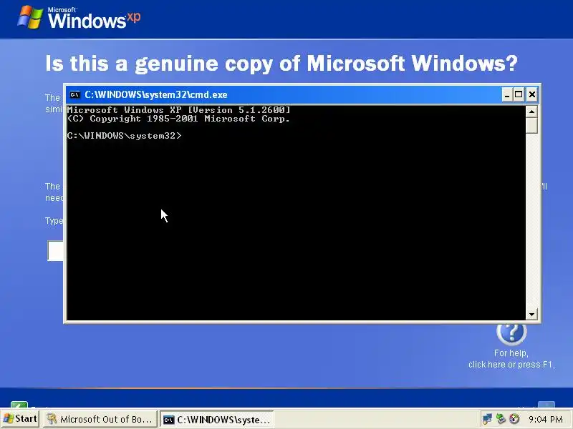Viewport: 573px width, 429px height.
Task: Click the 'Is this a genuine copy' heading
Action: pos(281,64)
